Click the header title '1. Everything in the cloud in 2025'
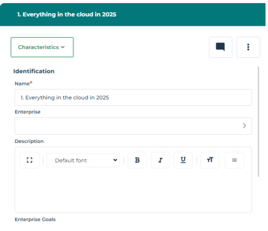The image size is (268, 231). click(67, 14)
